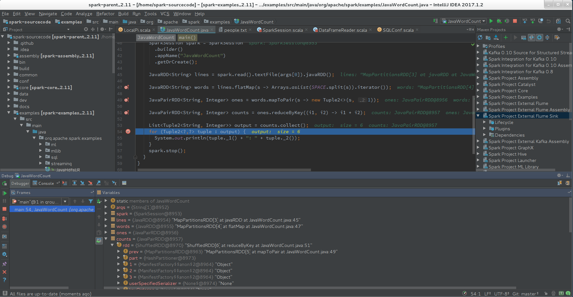Open Search Everywhere magnifier icon
The height and width of the screenshot is (297, 573).
pyautogui.click(x=568, y=21)
